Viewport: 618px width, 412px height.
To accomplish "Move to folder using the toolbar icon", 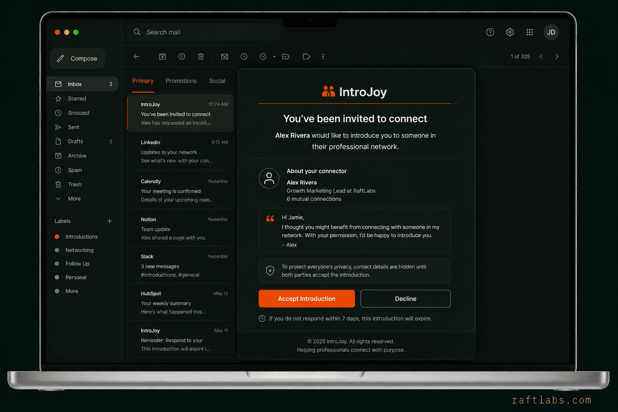I will (286, 57).
